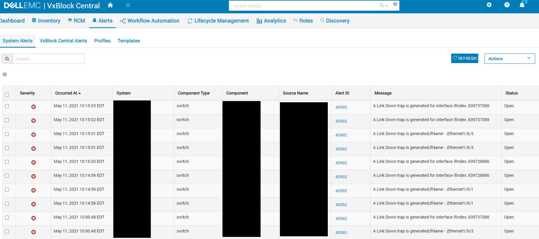Viewport: 539px width, 239px height.
Task: Check the box for the 10:15:03 alert
Action: (x=7, y=106)
